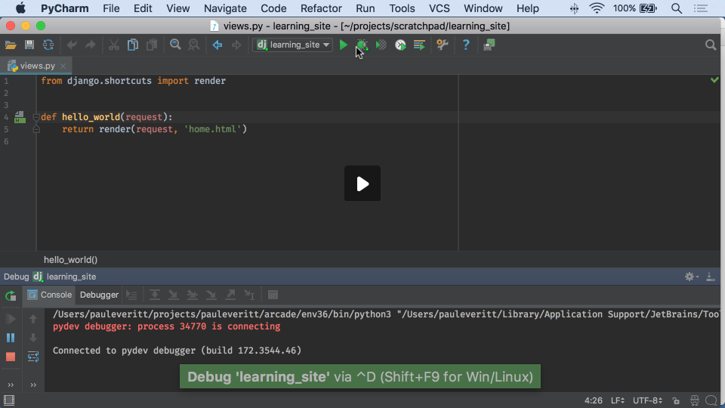Image resolution: width=725 pixels, height=408 pixels.
Task: Click the Hector inspector status bar icon
Action: [x=695, y=400]
